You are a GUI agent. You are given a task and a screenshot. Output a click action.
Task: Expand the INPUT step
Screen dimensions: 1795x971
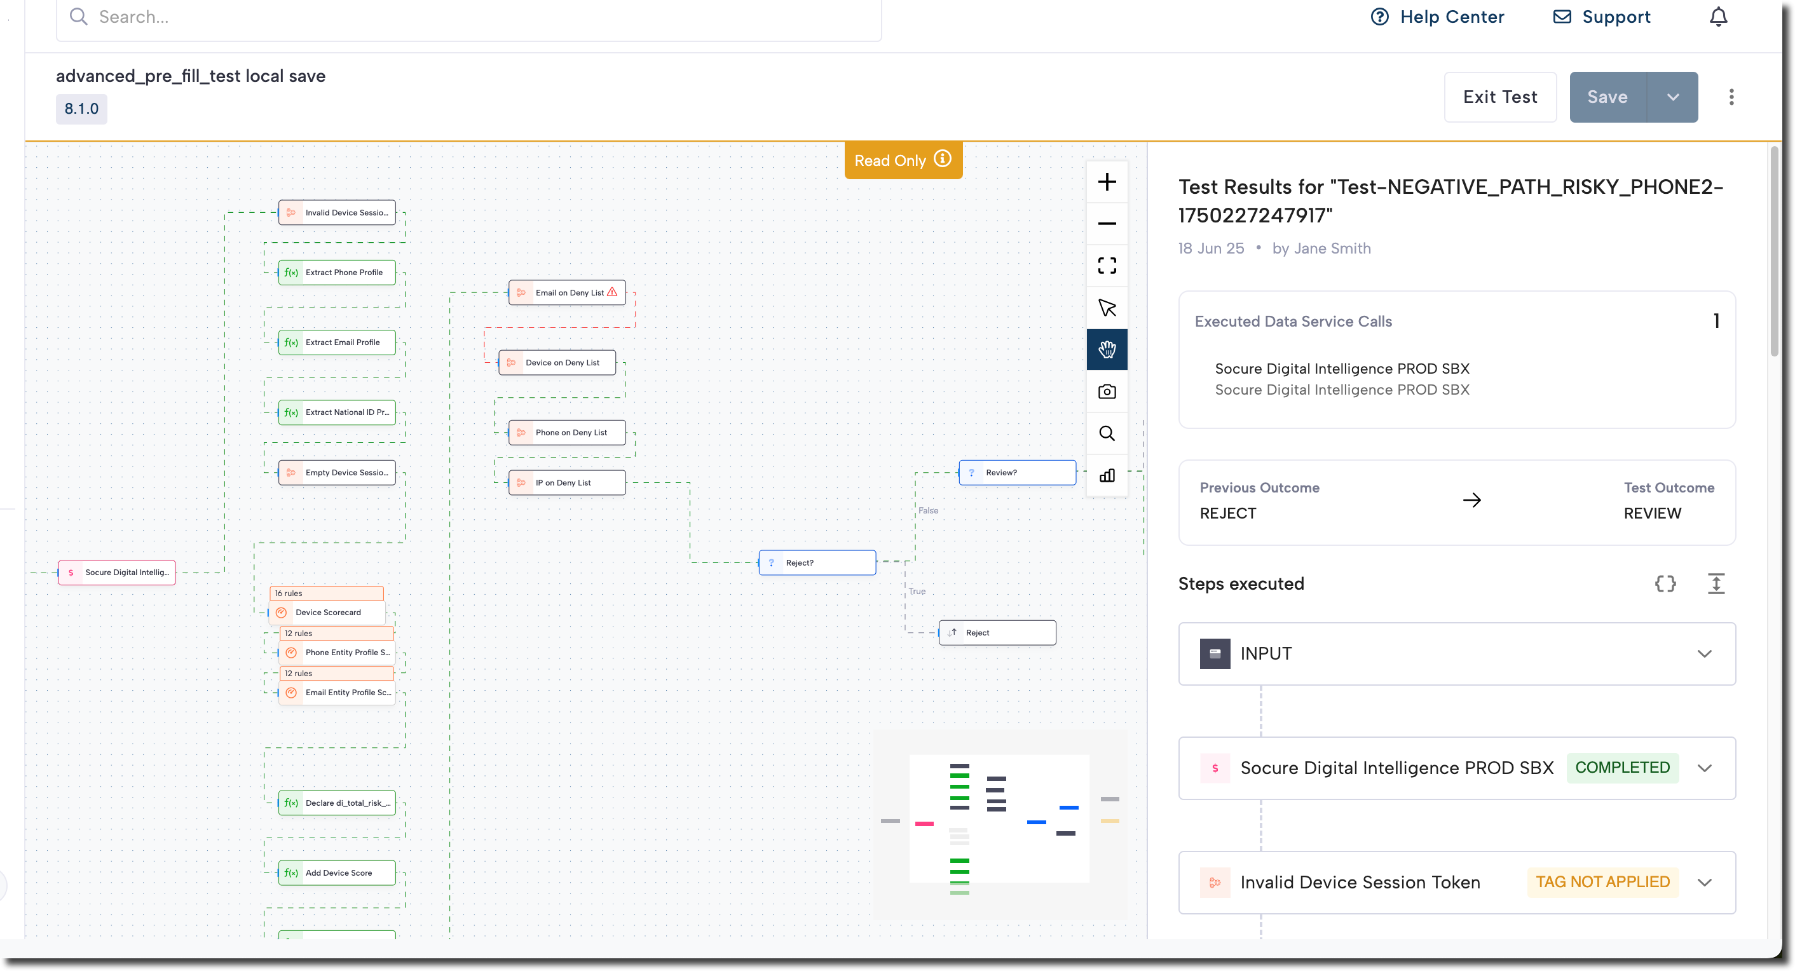[x=1703, y=653]
